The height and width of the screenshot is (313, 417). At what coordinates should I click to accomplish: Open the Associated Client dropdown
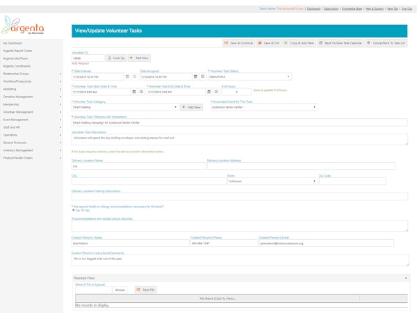(264, 107)
